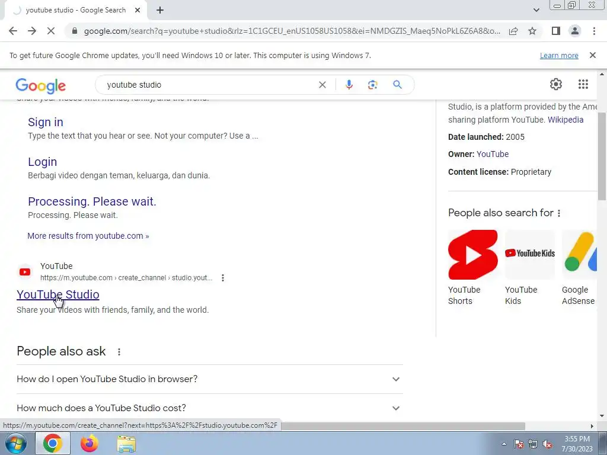
Task: Open Google quick settings gear
Action: click(x=556, y=84)
